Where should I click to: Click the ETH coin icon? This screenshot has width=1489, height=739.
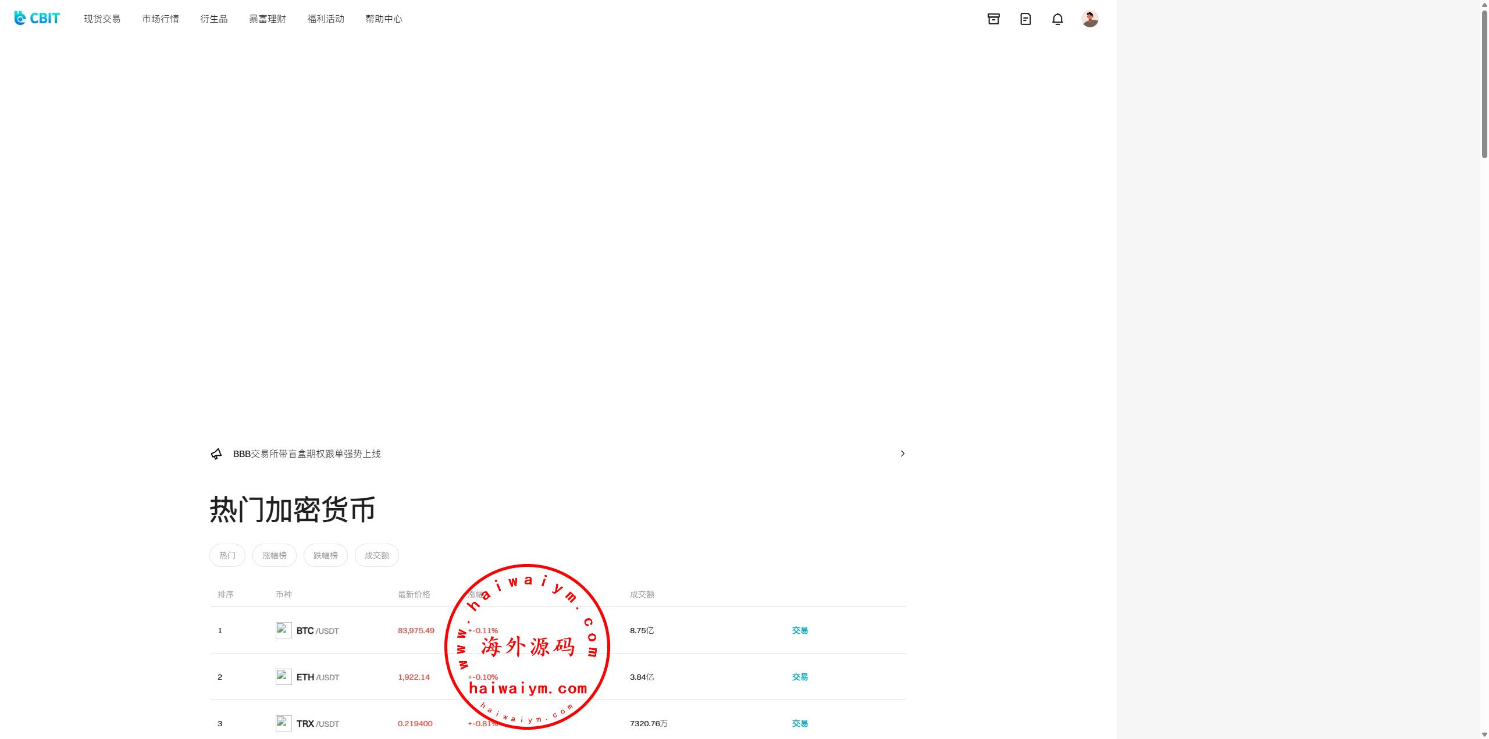pyautogui.click(x=283, y=677)
